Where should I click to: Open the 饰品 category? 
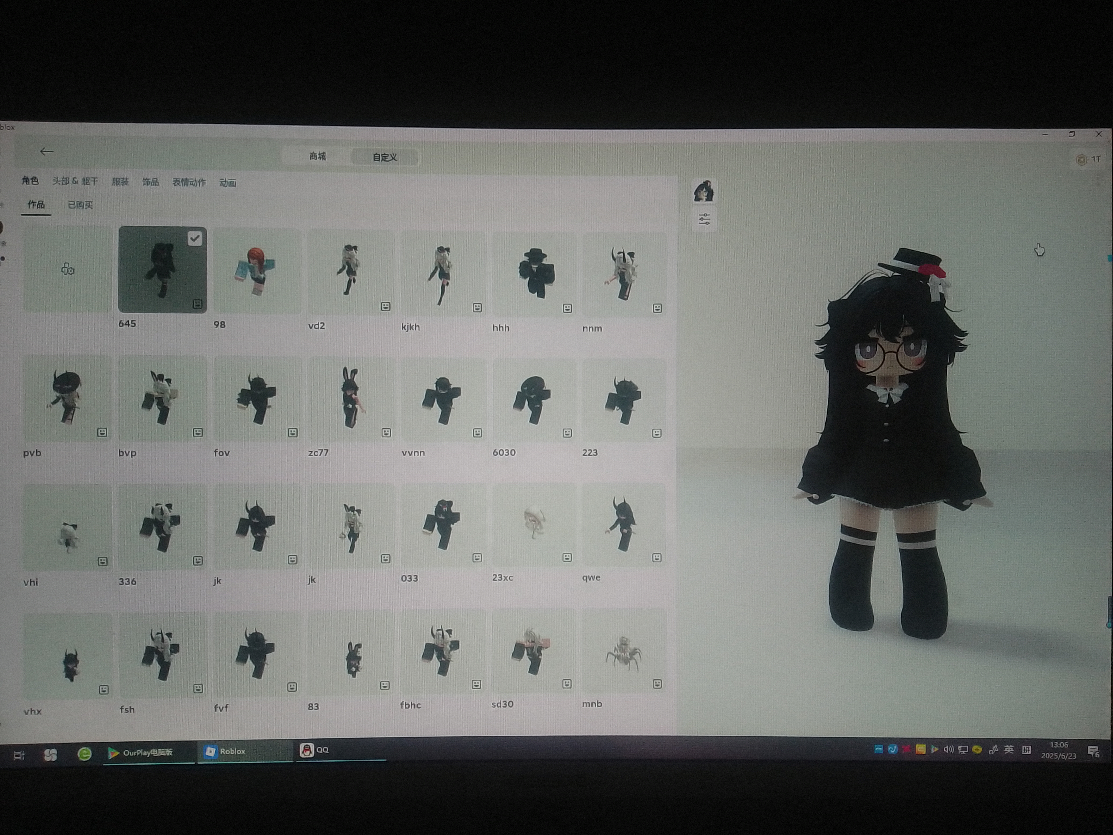coord(150,182)
